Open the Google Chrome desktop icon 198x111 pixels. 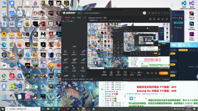pos(12,46)
